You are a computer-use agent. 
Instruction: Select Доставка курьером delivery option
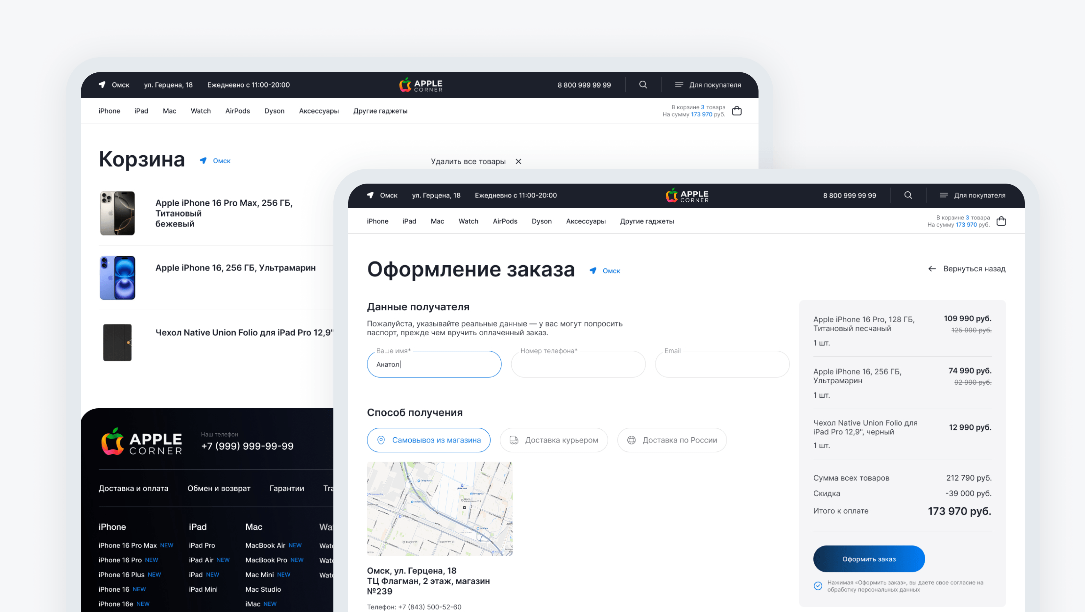(553, 440)
